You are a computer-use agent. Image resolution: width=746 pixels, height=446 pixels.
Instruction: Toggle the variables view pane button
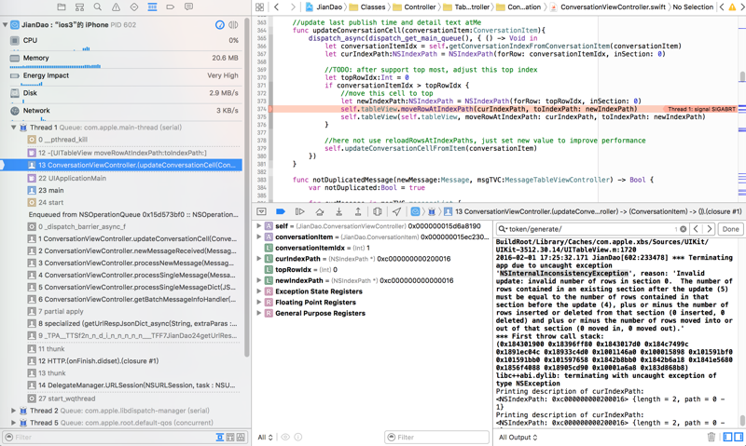click(726, 437)
